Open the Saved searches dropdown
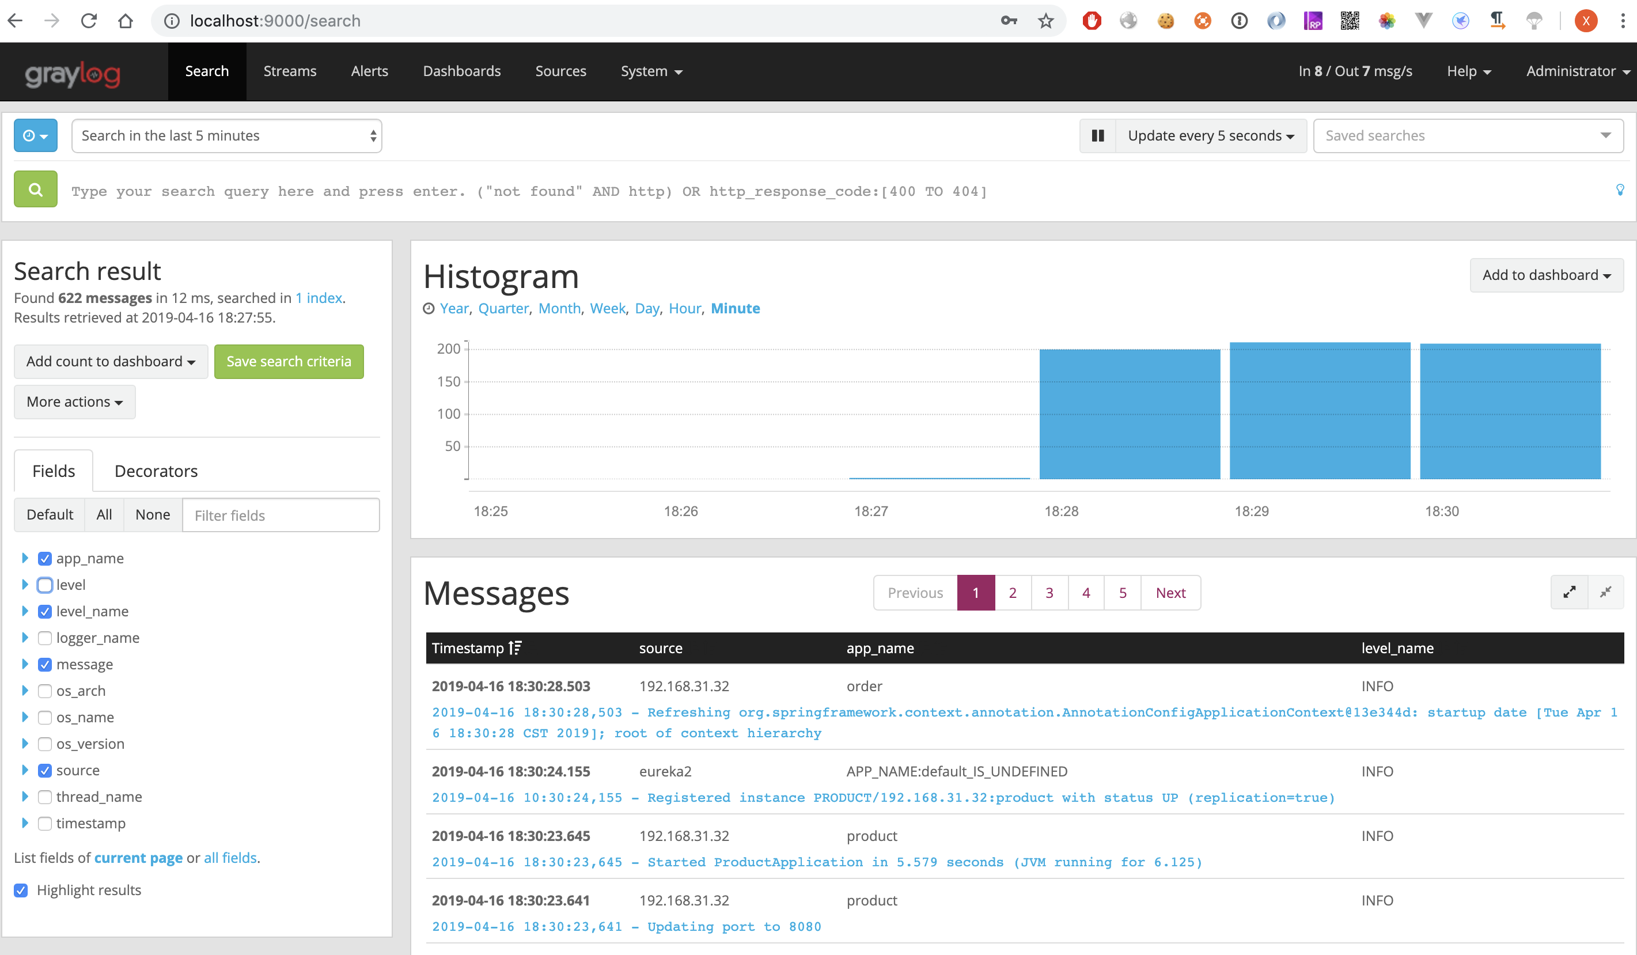Screen dimensions: 1637x955 coord(1468,136)
